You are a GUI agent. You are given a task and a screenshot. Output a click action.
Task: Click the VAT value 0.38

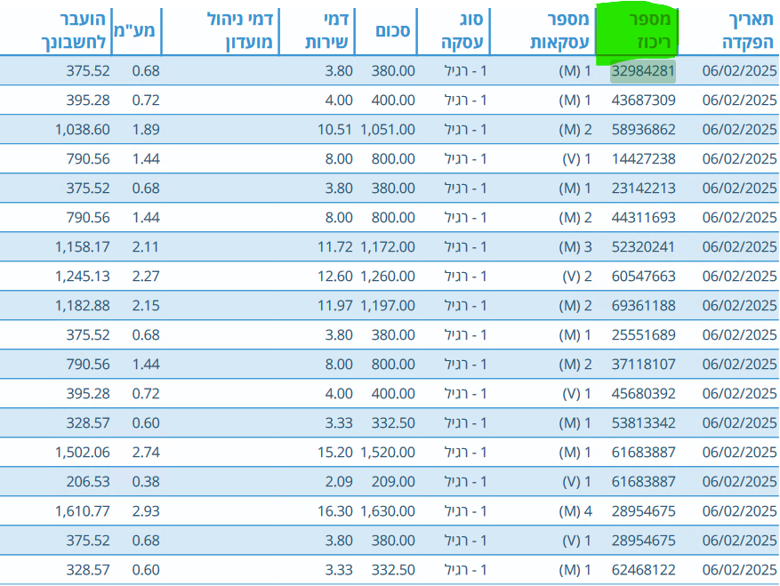click(146, 482)
